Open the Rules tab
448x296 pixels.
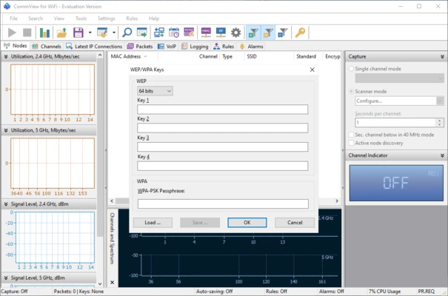[224, 46]
